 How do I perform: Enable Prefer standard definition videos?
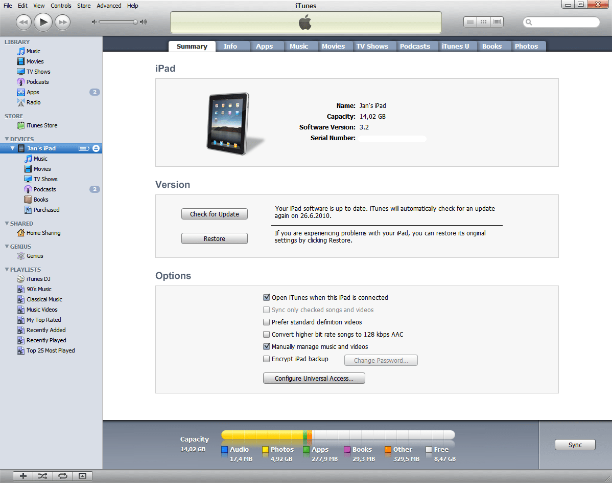pyautogui.click(x=267, y=322)
